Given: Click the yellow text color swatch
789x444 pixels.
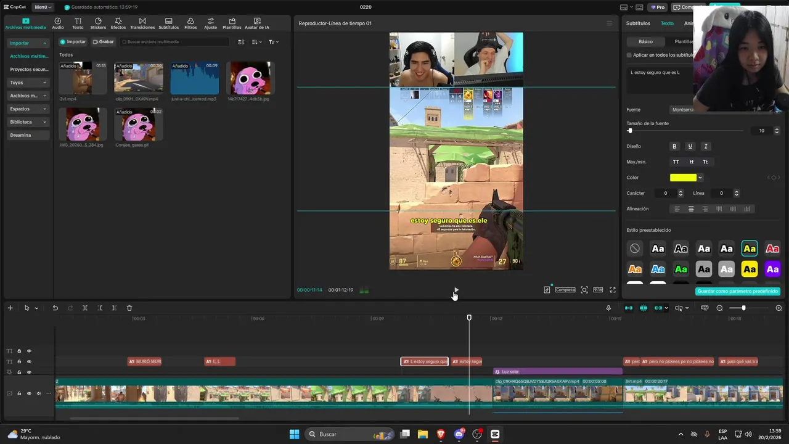Looking at the screenshot, I should (683, 178).
